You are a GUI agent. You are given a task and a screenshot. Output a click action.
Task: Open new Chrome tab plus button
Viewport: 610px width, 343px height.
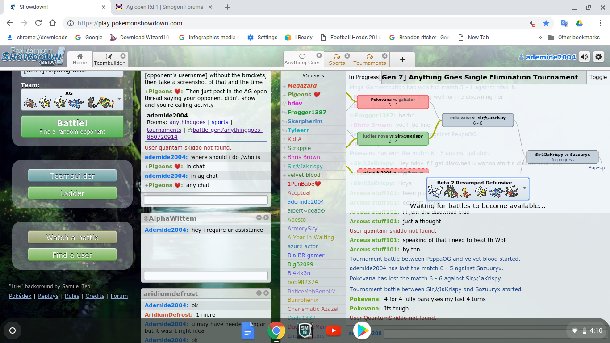coord(227,7)
